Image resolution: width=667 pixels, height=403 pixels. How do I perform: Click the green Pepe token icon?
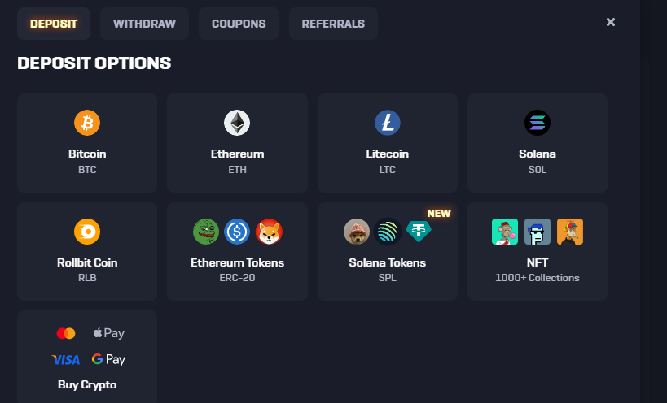206,232
